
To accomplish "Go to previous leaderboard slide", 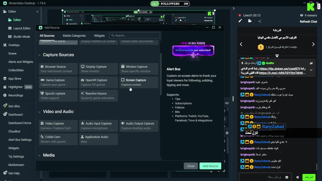I will (241, 44).
